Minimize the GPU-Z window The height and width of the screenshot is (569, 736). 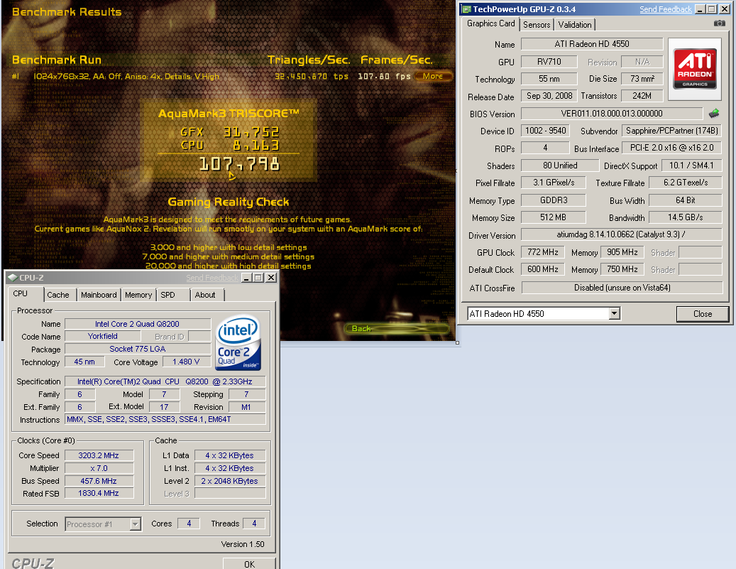click(700, 9)
